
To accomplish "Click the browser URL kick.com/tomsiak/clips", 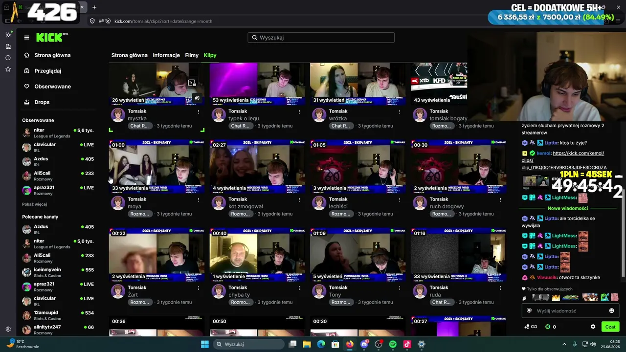I will pos(163,21).
